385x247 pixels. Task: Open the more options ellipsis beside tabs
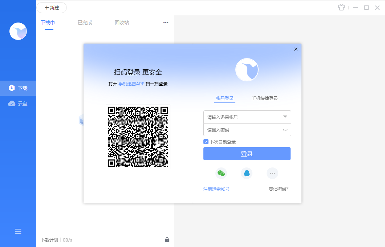tap(166, 23)
